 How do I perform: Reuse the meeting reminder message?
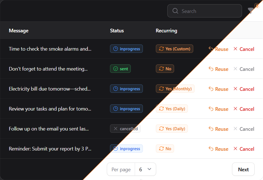click(x=218, y=69)
